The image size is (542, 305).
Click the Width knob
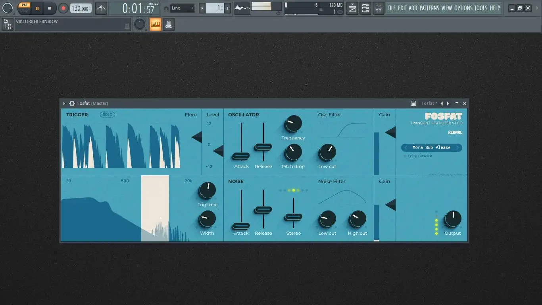tap(207, 219)
